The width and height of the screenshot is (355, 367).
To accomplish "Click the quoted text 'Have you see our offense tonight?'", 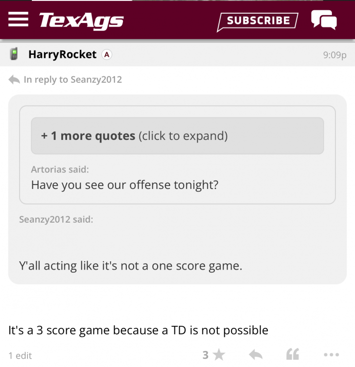I will click(124, 185).
